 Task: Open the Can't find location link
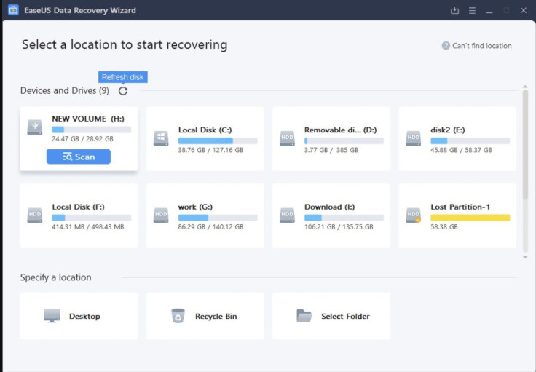point(481,46)
